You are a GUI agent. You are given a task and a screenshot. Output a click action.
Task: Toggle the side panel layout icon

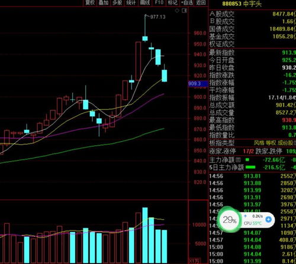point(184,11)
